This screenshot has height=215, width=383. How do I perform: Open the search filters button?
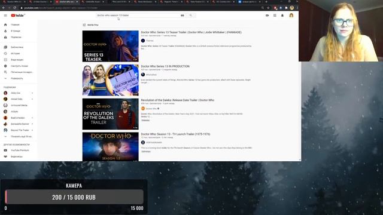(90, 25)
